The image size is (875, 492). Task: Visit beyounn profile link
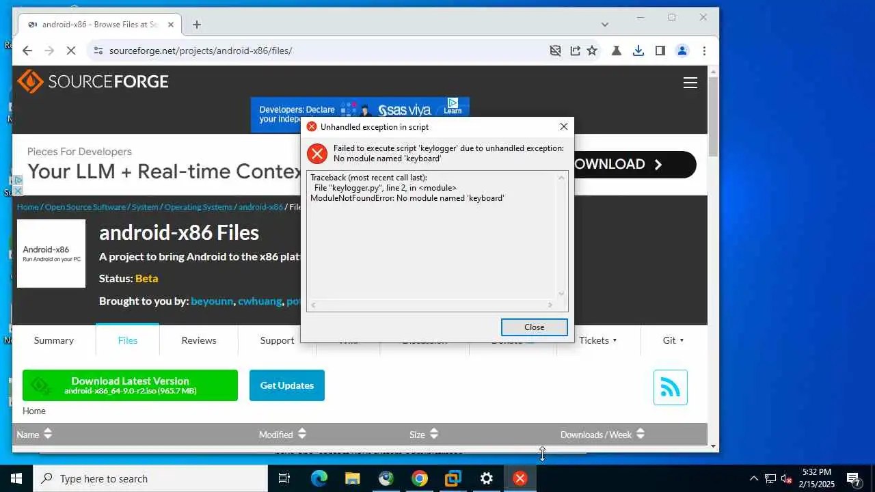(x=212, y=301)
